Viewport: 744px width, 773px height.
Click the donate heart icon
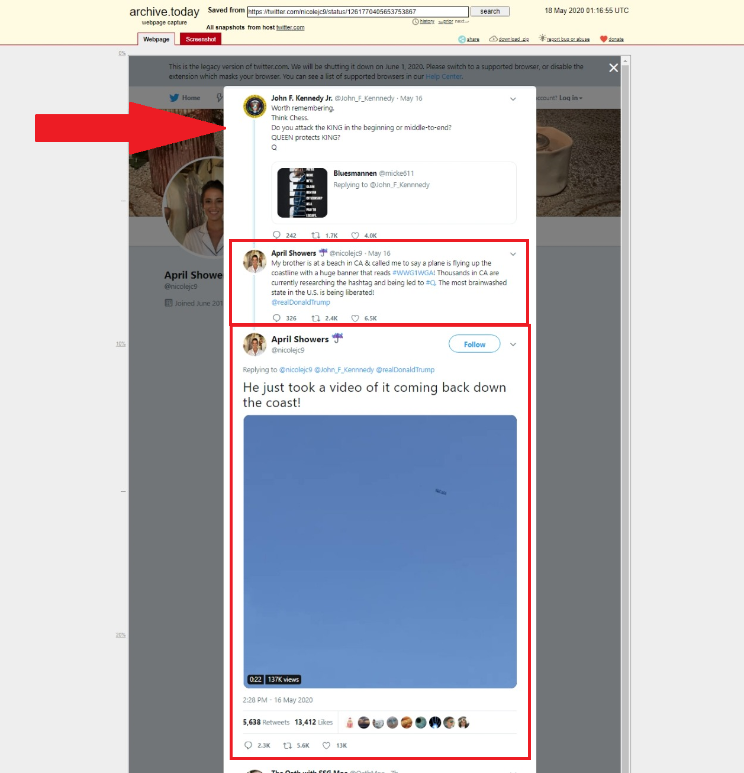[604, 39]
